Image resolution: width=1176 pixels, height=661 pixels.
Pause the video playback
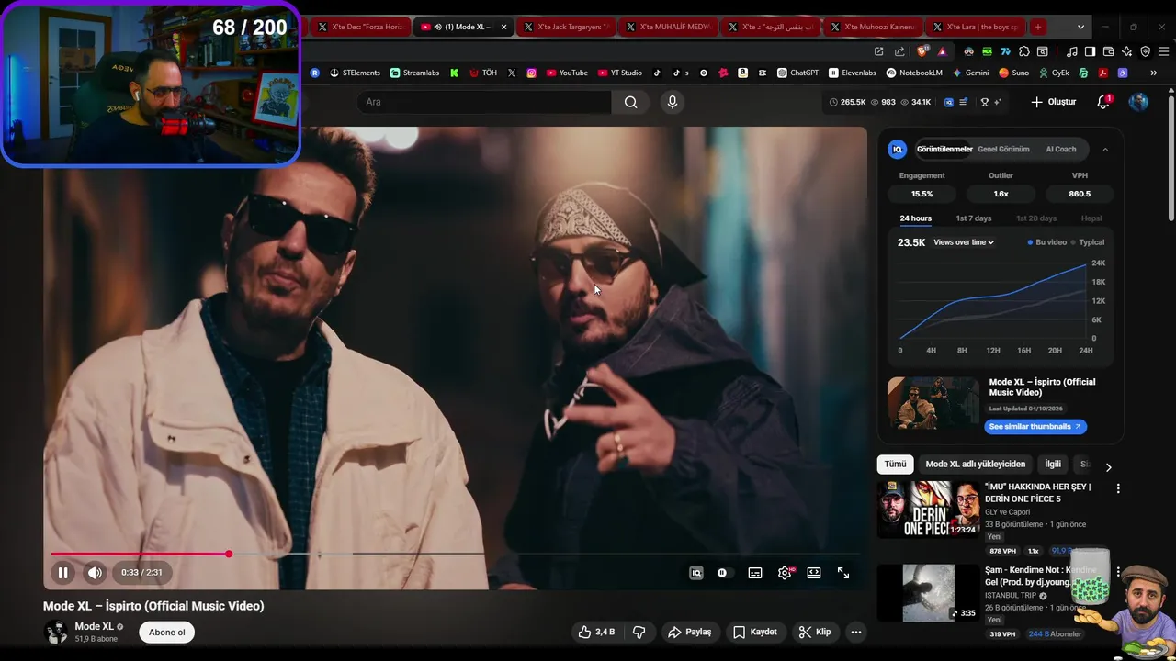62,573
